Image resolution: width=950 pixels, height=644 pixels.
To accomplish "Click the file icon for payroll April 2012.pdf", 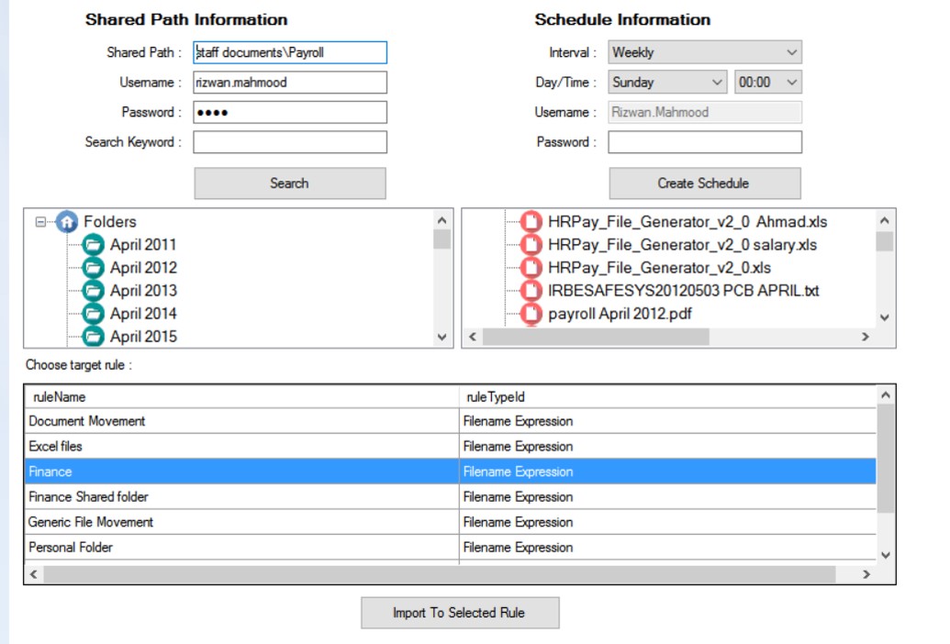I will [531, 314].
